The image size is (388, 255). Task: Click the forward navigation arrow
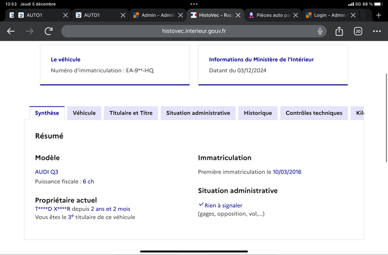(x=30, y=31)
